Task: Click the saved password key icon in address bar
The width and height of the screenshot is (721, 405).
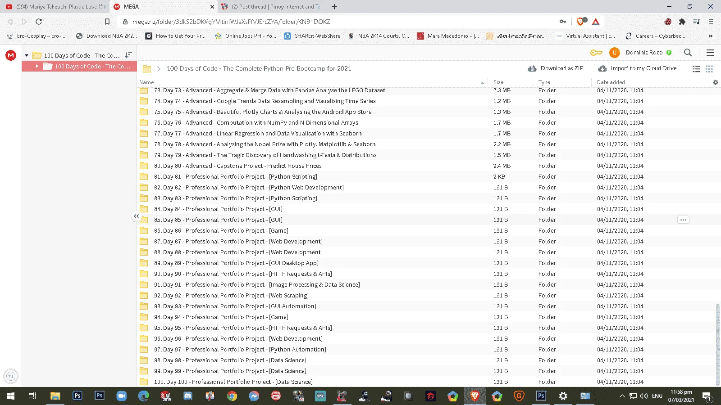Action: (x=563, y=22)
